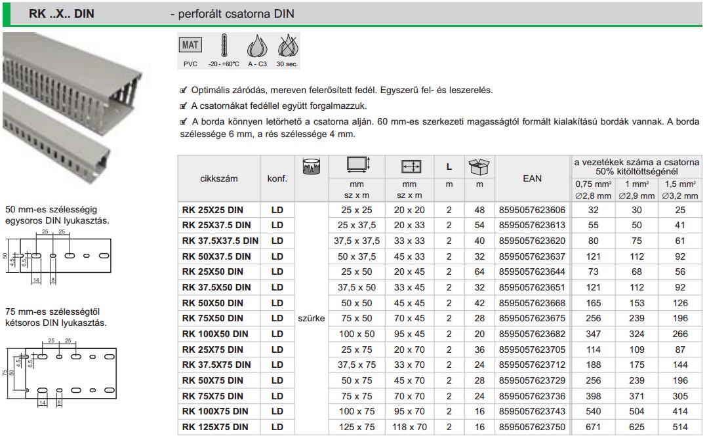Click the MAT PVC material icon
The height and width of the screenshot is (440, 707).
[x=190, y=46]
